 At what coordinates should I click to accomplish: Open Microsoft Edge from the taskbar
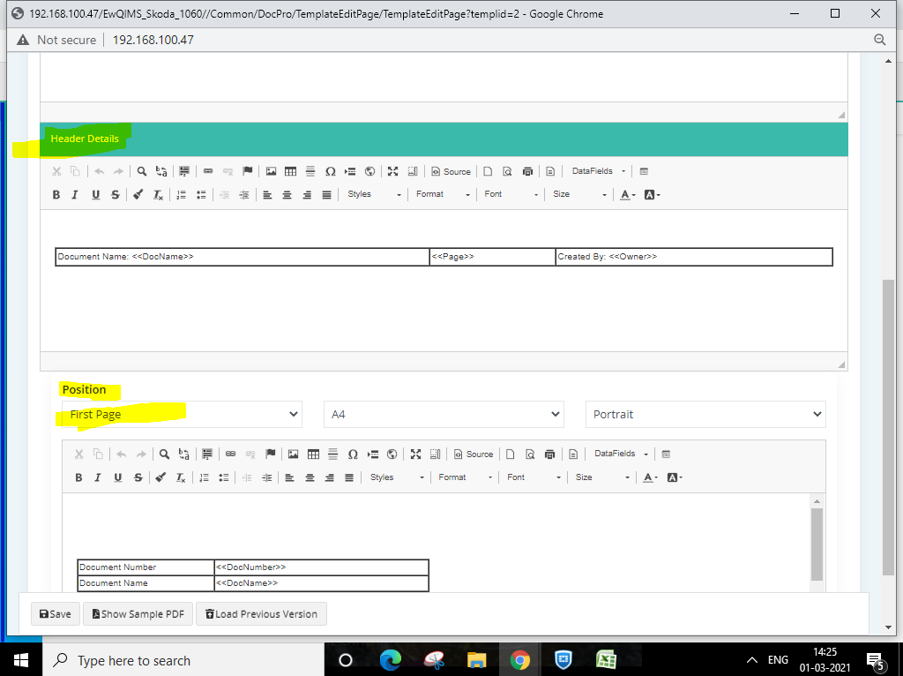click(391, 660)
